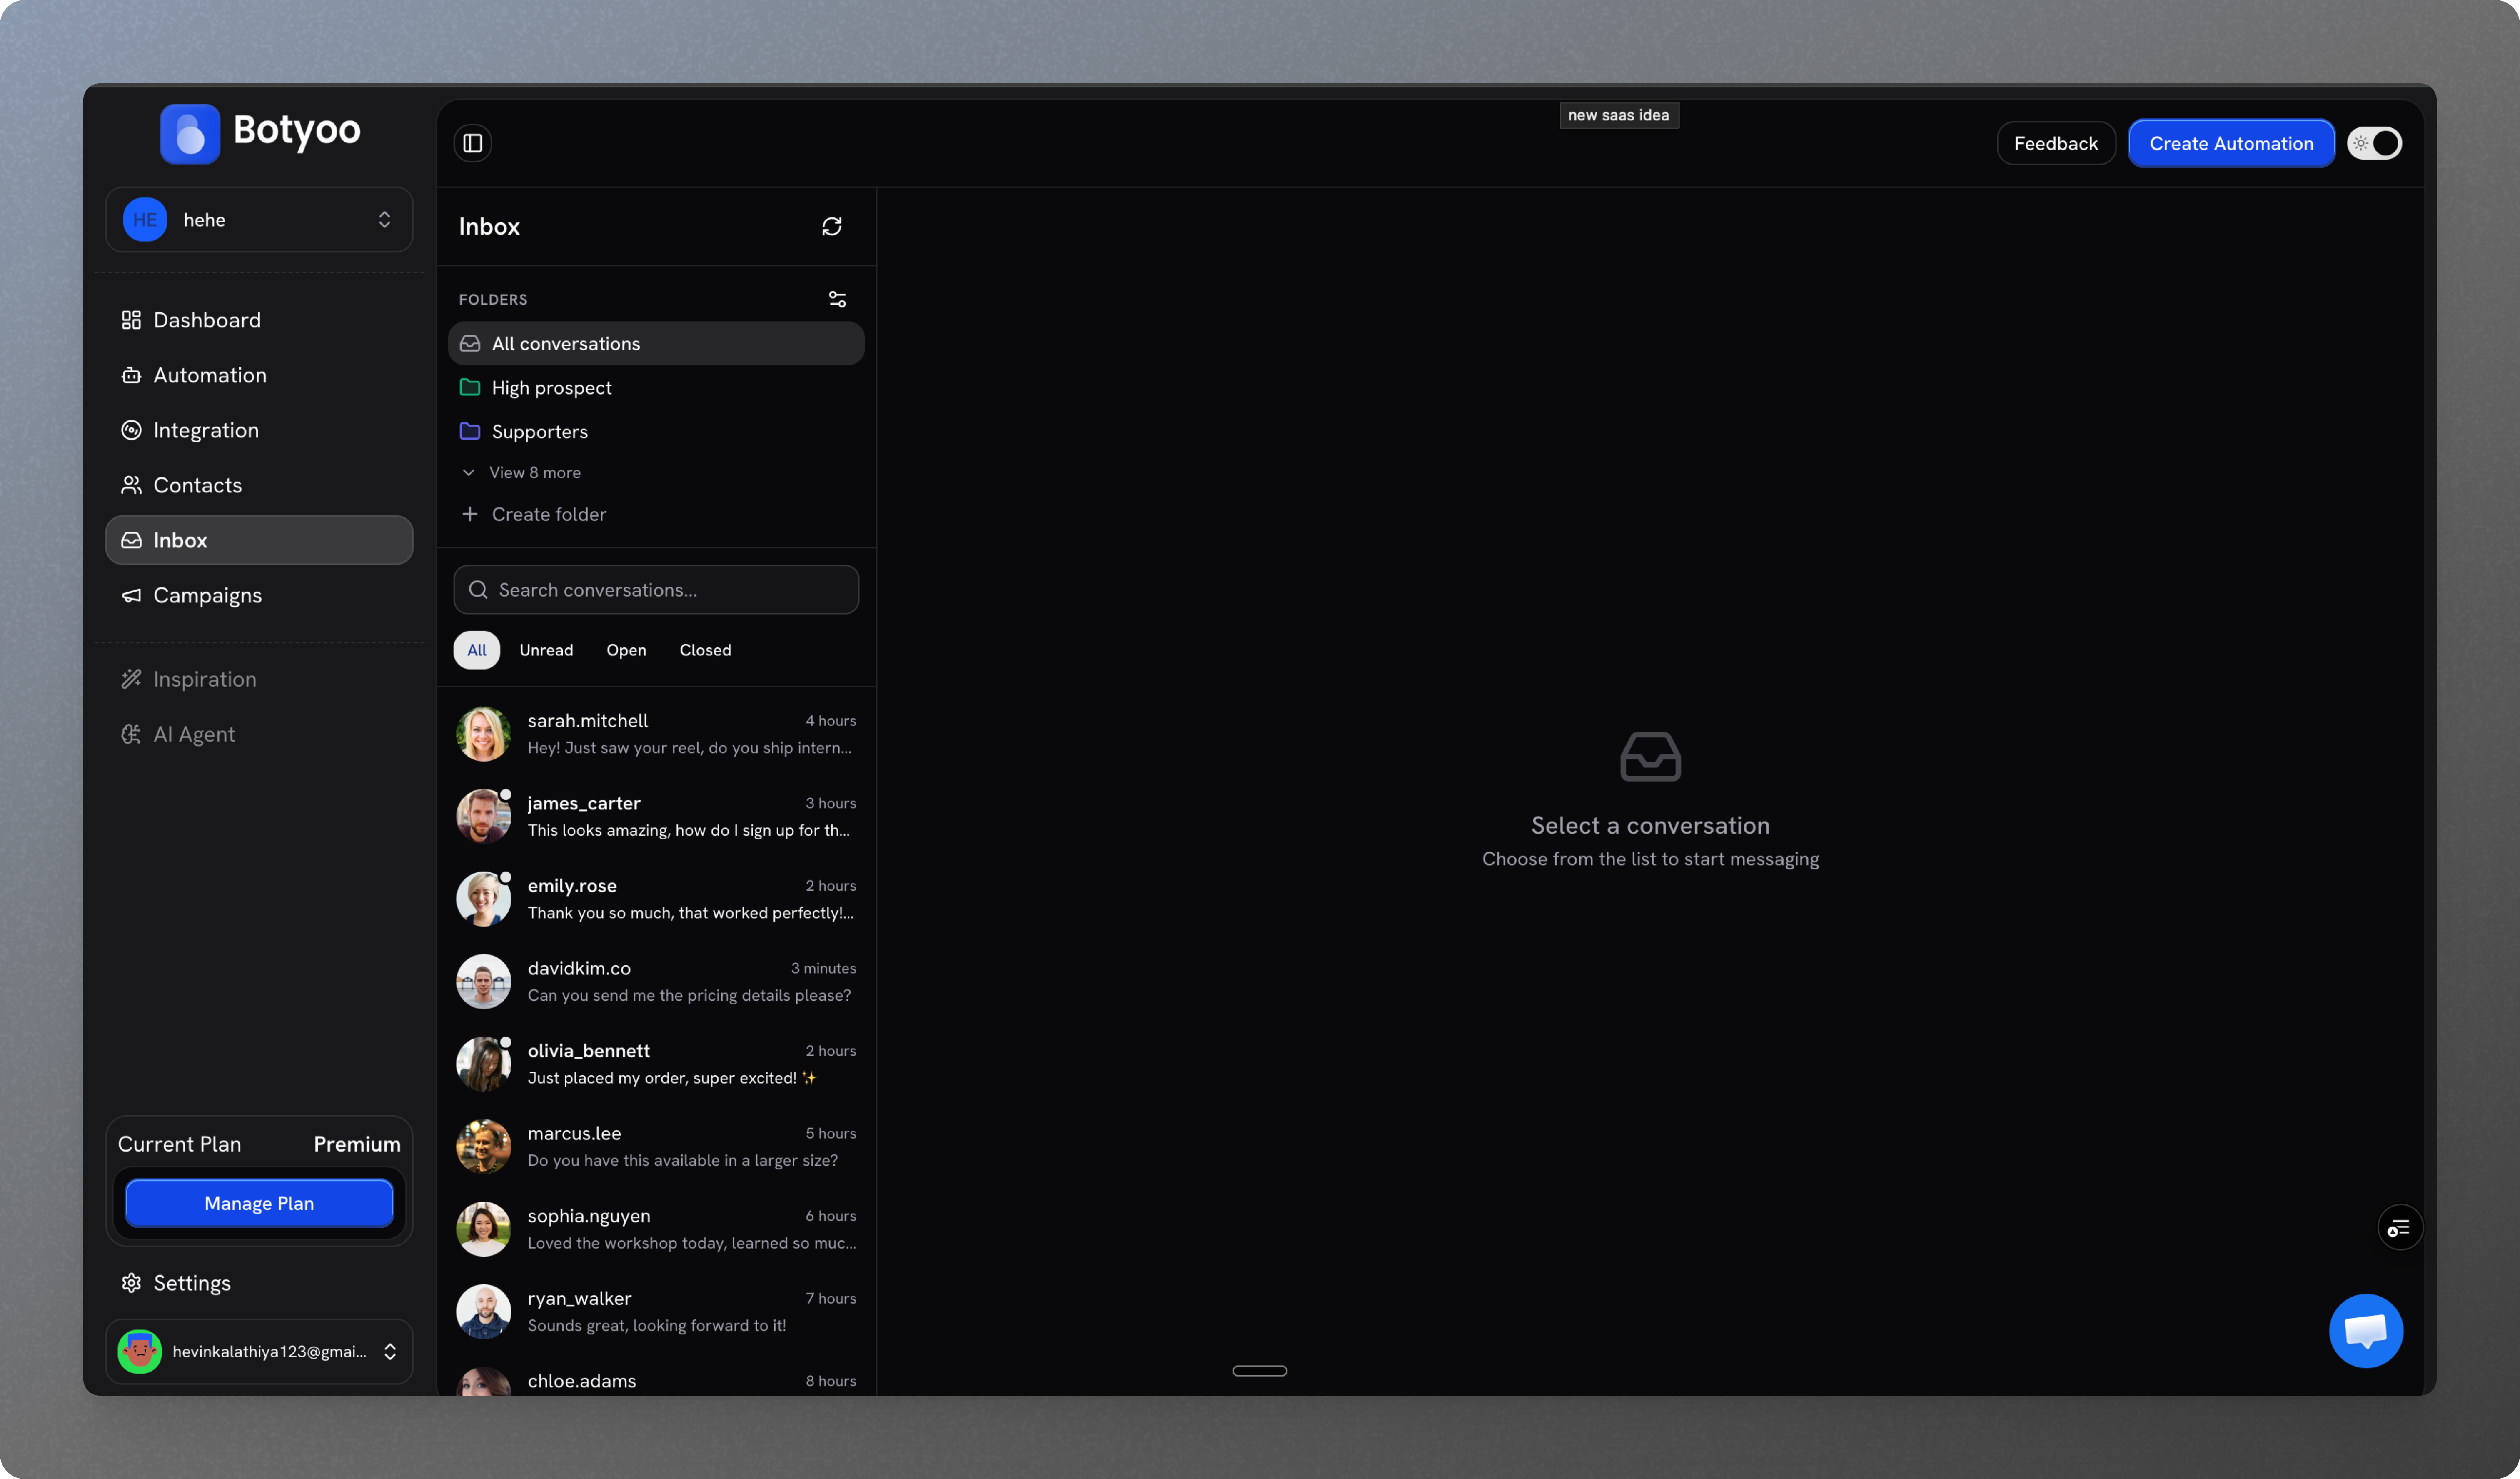Select the High prospect folder

tap(656, 387)
